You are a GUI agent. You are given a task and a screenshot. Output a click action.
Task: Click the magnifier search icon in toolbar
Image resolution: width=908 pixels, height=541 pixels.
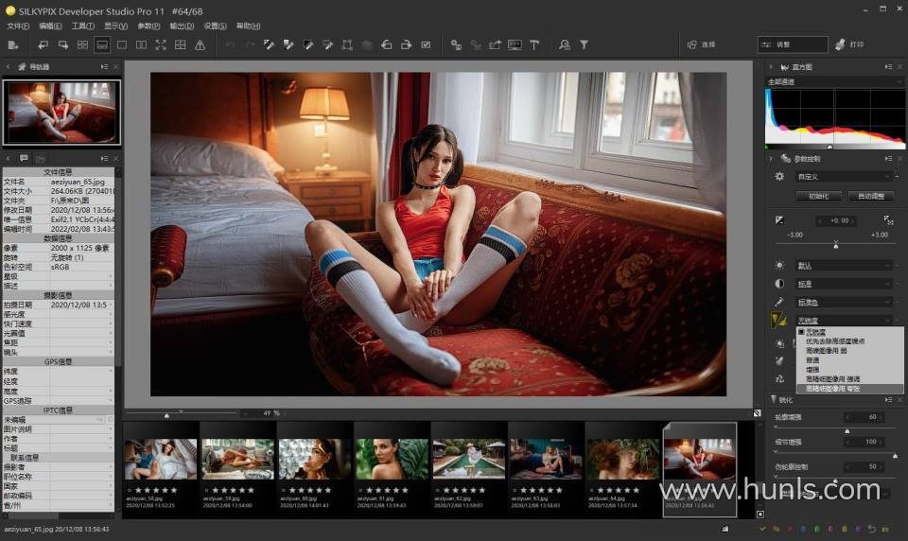click(x=565, y=44)
